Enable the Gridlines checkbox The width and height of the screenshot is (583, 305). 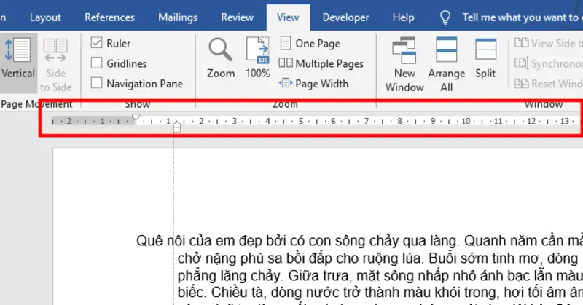96,63
